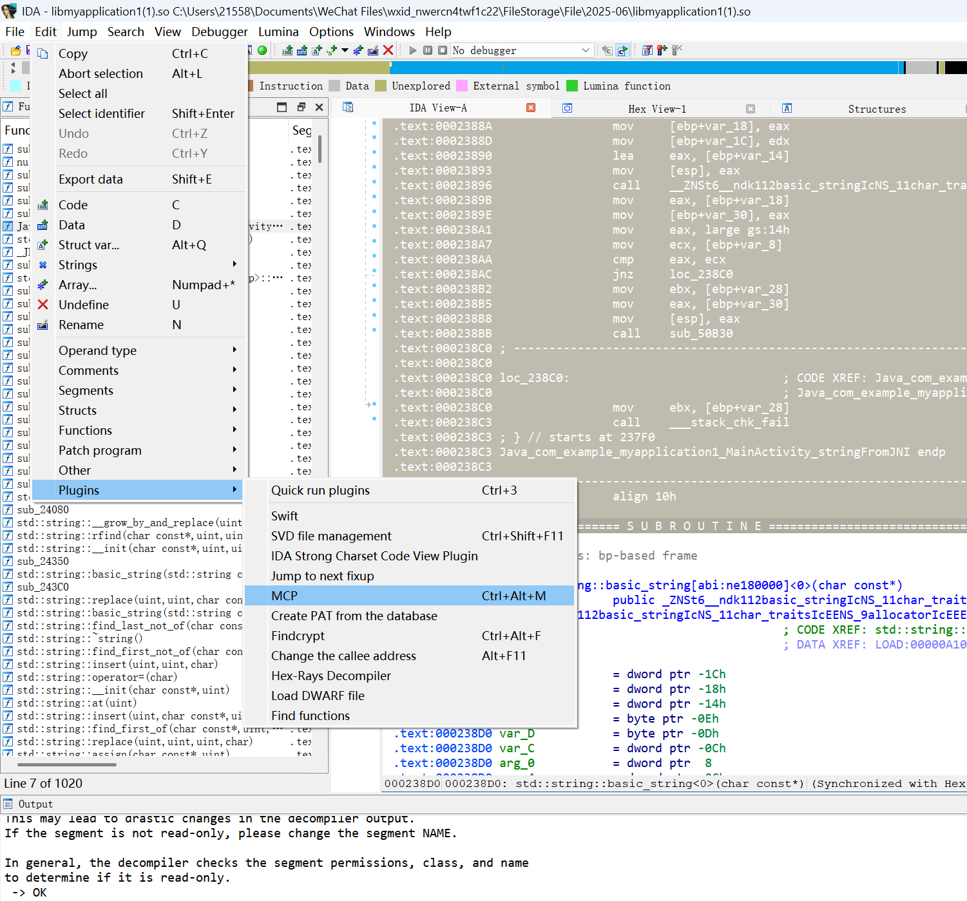Open the string type dropdown arrow in toolbar
This screenshot has width=967, height=901.
coord(345,50)
